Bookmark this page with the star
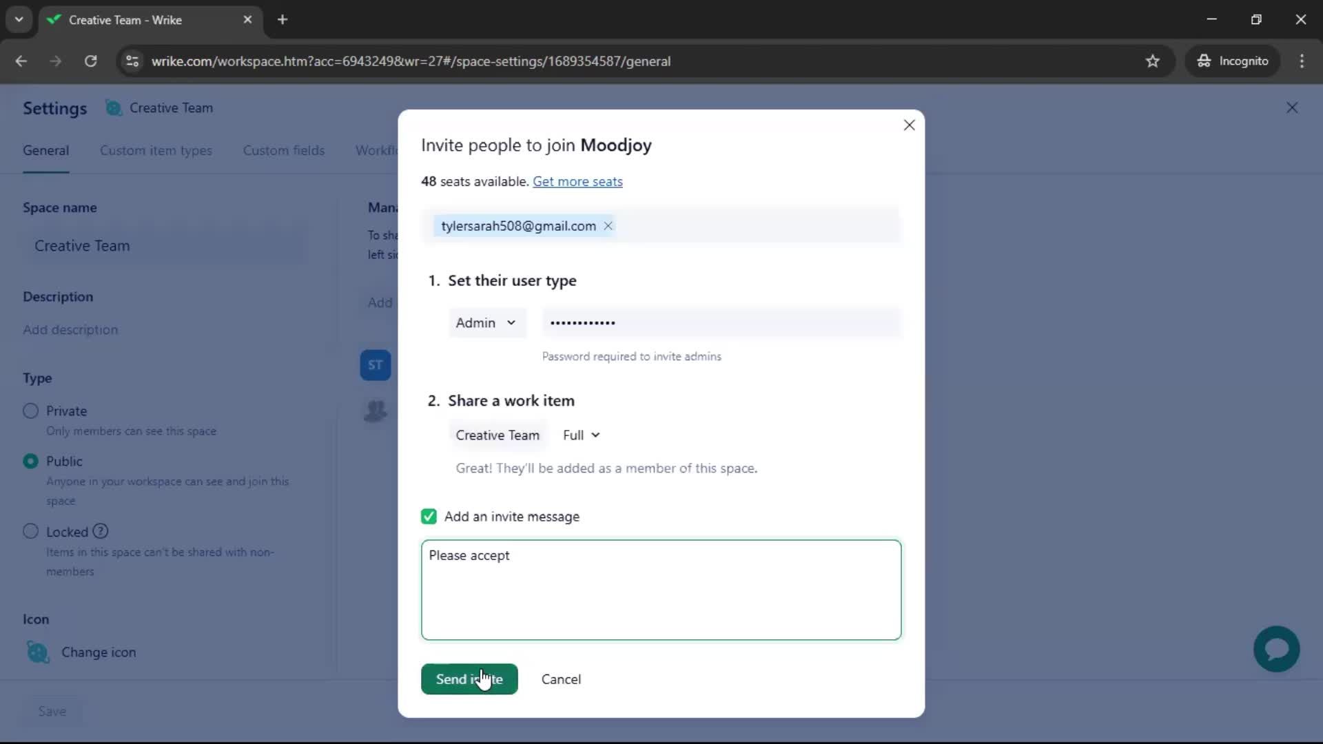The width and height of the screenshot is (1323, 744). point(1152,61)
